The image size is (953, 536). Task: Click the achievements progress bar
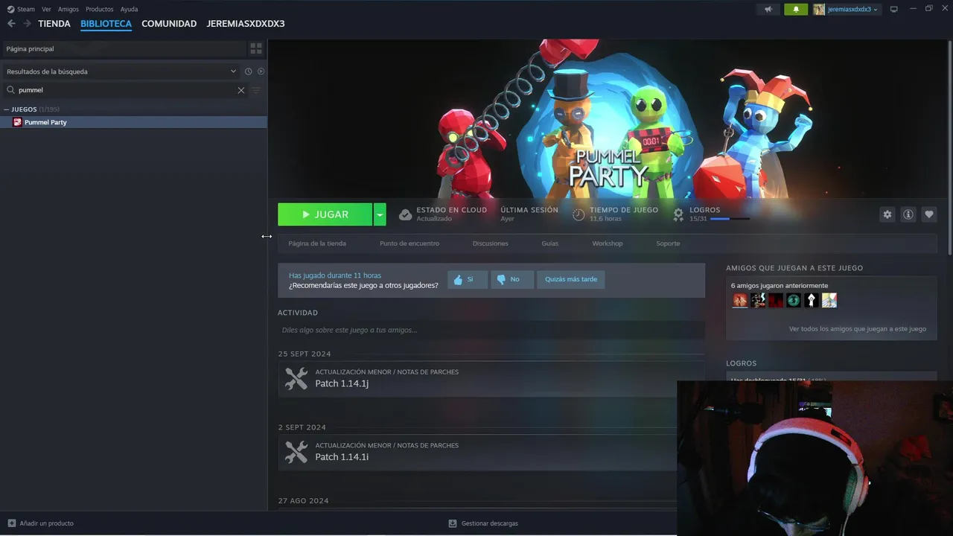(x=730, y=219)
